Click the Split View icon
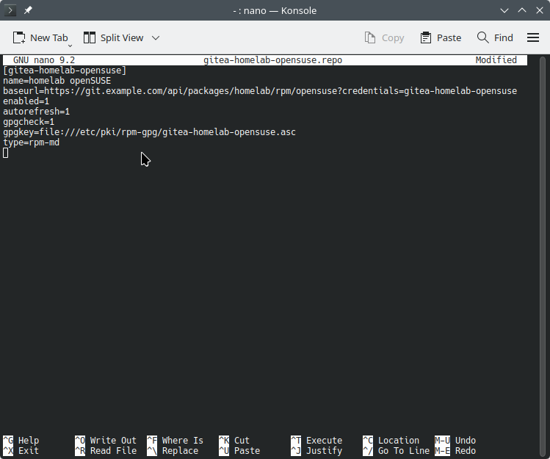This screenshot has width=550, height=459. click(x=90, y=37)
